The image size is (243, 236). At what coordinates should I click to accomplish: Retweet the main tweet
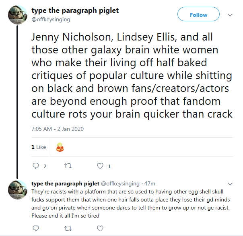(68, 166)
